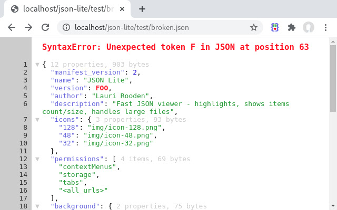
Task: Click the SyntaxError message text
Action: 175,47
